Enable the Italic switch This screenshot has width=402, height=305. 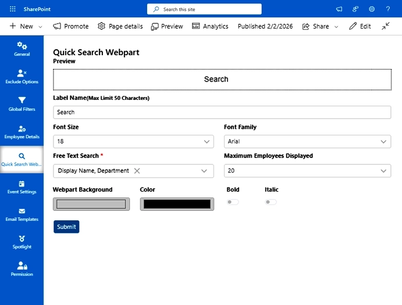(271, 202)
